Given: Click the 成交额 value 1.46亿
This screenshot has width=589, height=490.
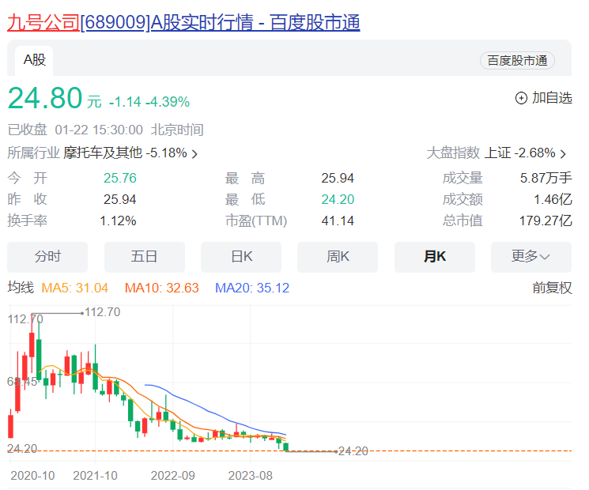Looking at the screenshot, I should 553,199.
